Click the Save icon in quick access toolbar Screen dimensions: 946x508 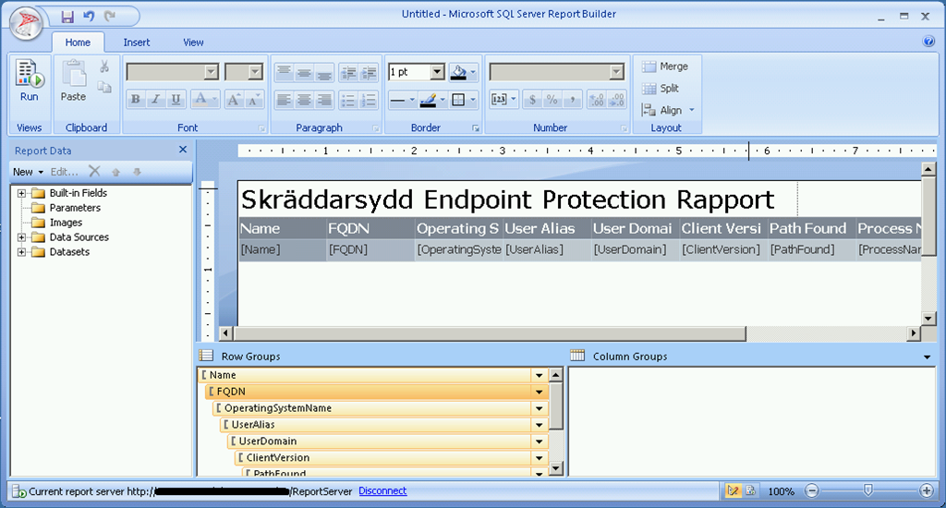click(x=67, y=16)
